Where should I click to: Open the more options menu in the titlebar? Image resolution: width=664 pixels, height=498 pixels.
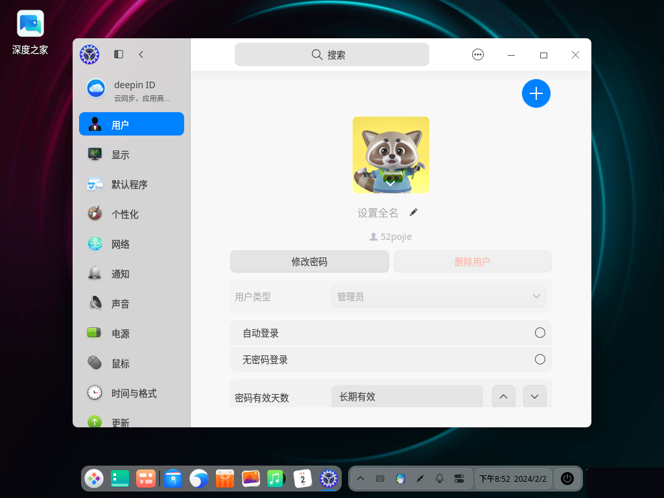point(478,54)
